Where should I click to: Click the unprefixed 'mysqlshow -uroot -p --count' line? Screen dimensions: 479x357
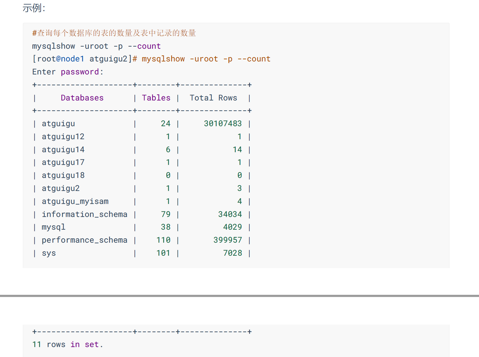[x=96, y=46]
